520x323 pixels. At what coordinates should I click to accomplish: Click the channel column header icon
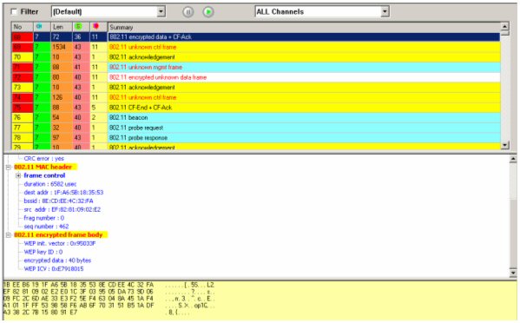[x=39, y=27]
